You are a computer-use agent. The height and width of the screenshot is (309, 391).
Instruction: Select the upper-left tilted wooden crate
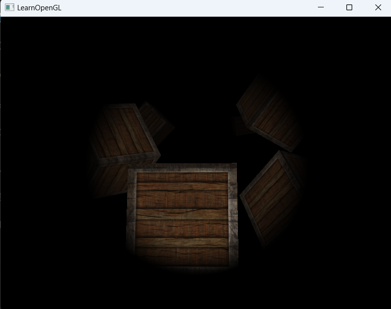(123, 133)
